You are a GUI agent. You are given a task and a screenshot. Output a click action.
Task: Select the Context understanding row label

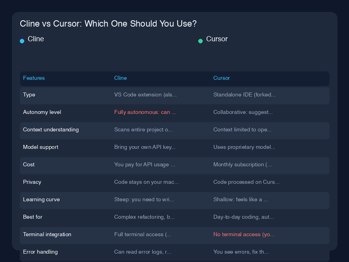pyautogui.click(x=51, y=130)
